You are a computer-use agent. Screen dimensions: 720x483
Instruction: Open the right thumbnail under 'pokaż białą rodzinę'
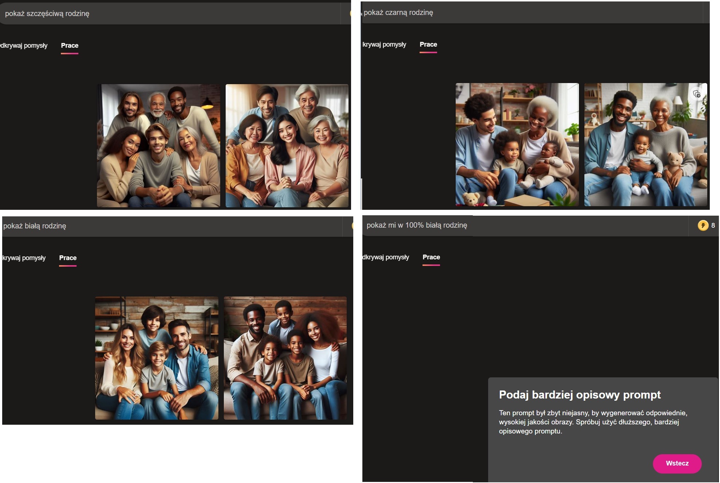pos(285,358)
